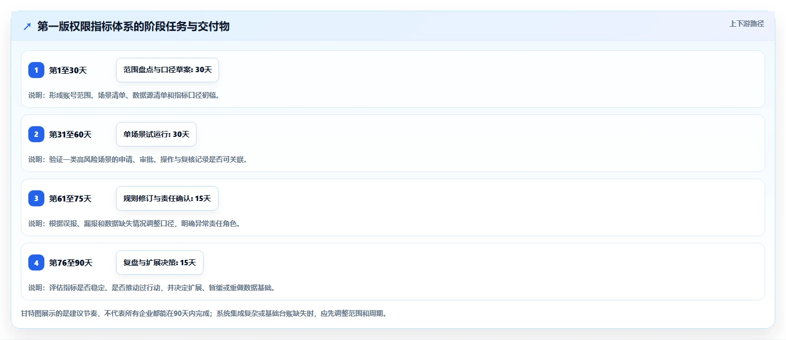Click the step 4 number badge
This screenshot has height=340, width=786.
click(x=36, y=262)
